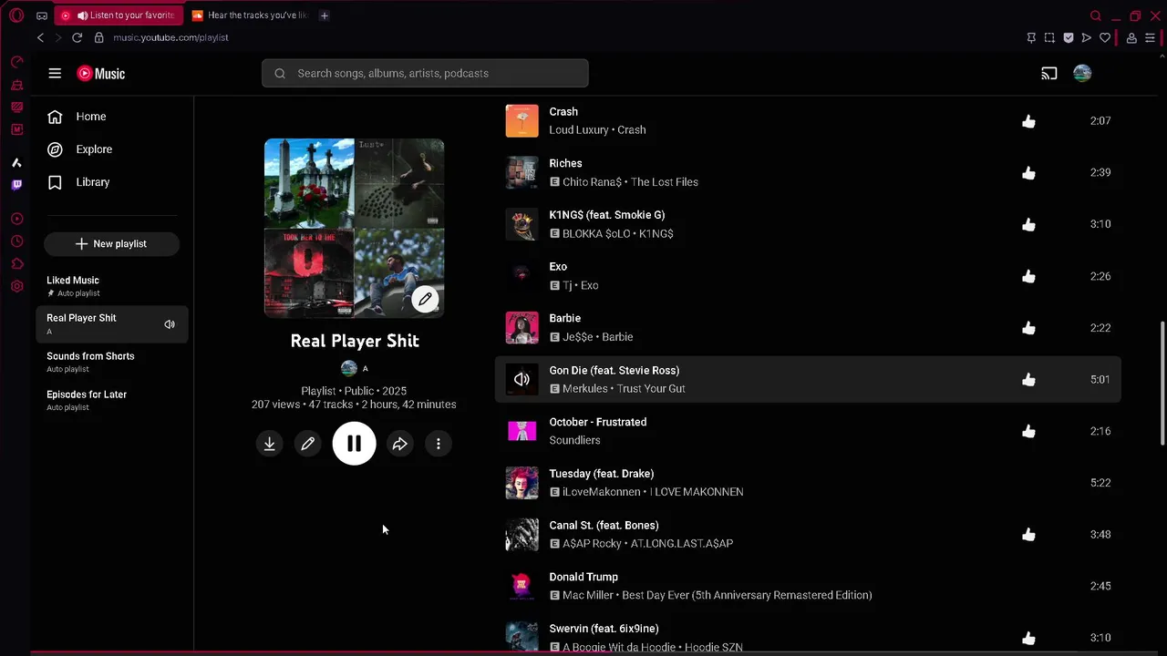Click the Cast to device icon
This screenshot has height=656, width=1167.
(1049, 74)
